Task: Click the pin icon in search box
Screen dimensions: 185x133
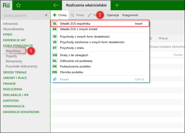Action: pyautogui.click(x=46, y=15)
